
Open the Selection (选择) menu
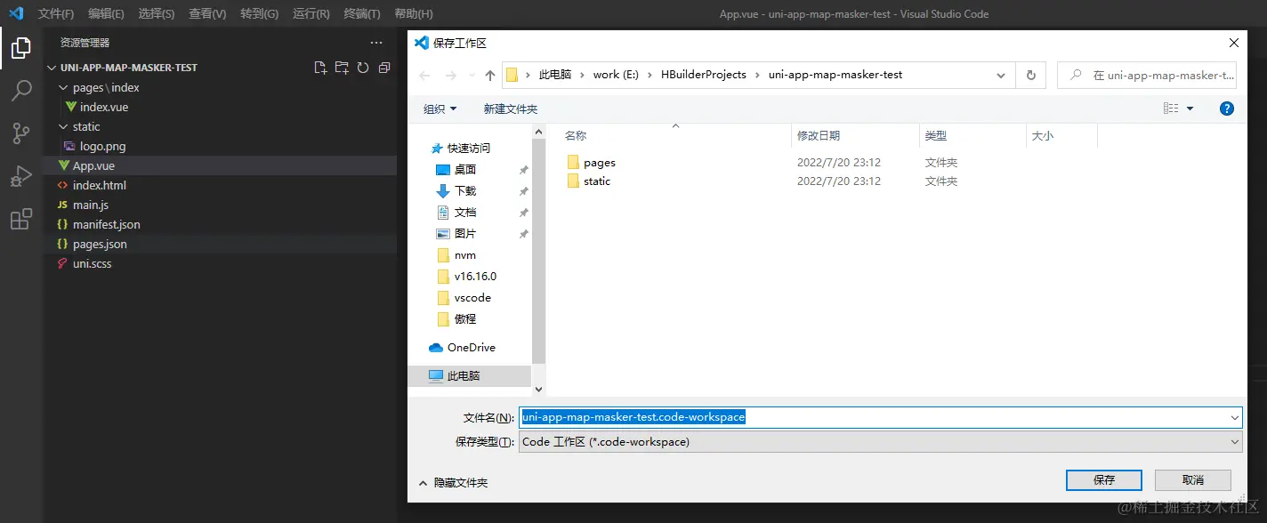[157, 13]
